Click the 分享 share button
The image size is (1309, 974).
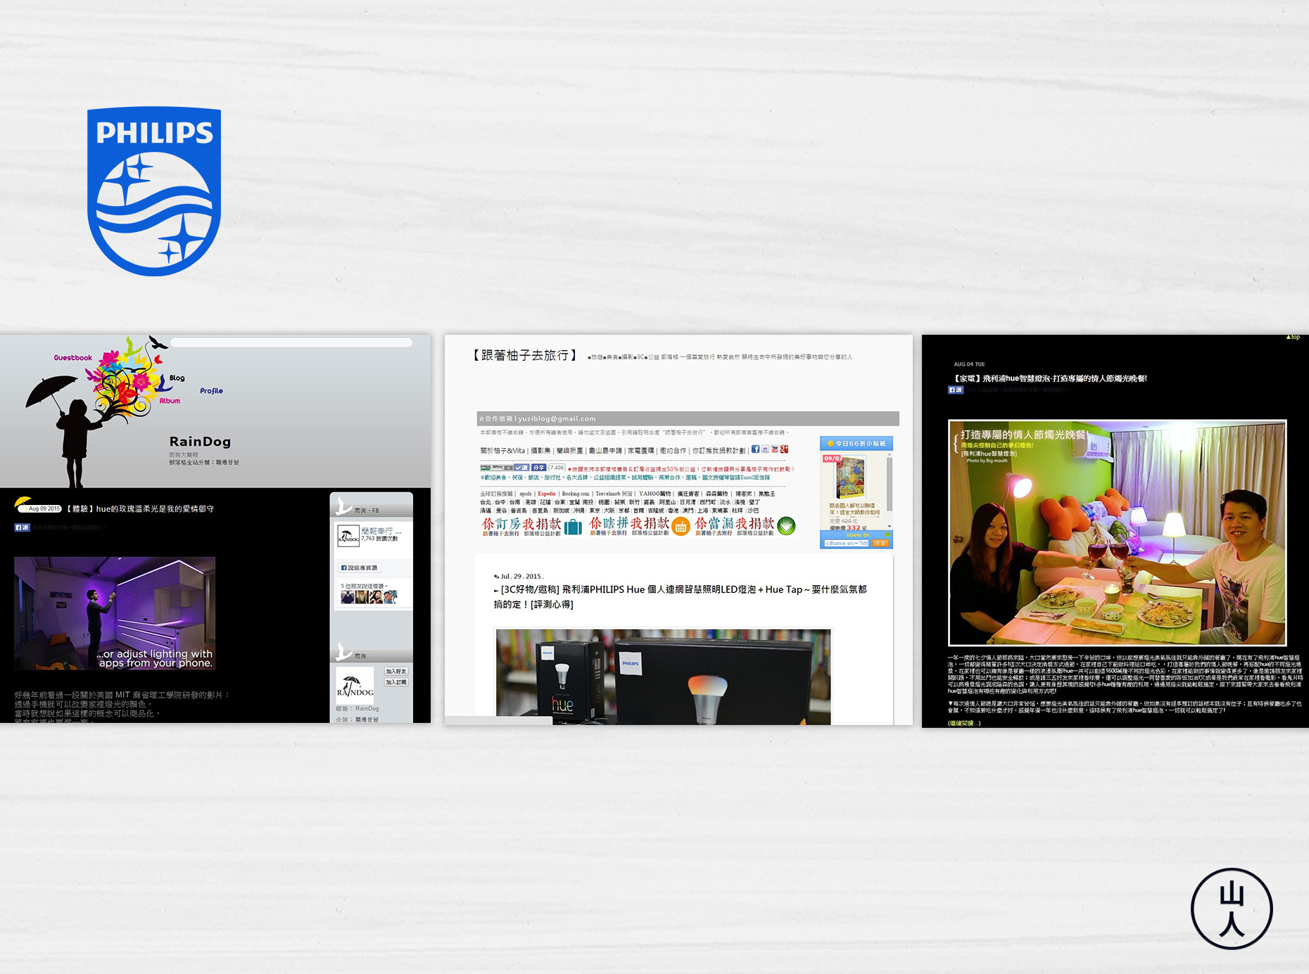point(538,468)
